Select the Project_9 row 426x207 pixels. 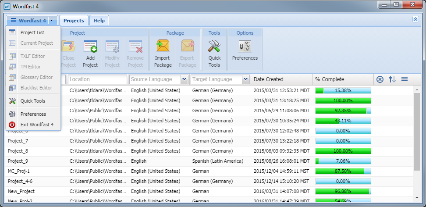[x=209, y=161]
